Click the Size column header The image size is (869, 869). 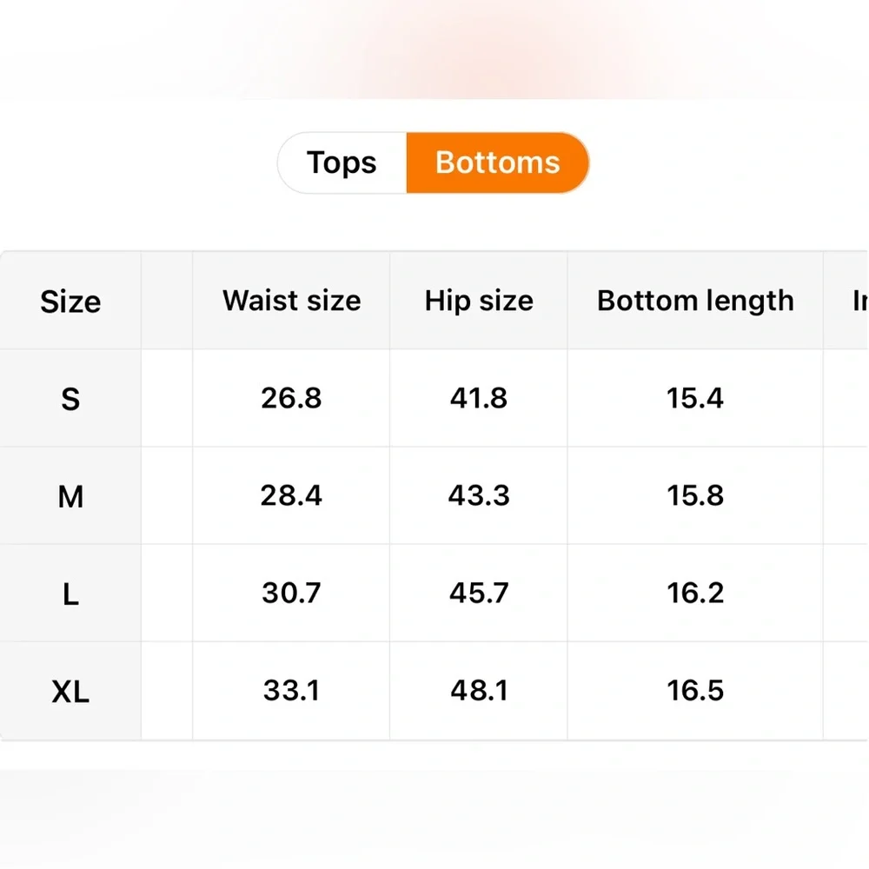70,302
